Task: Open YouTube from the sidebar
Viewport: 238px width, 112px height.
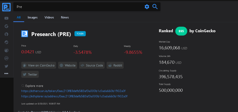Action: [x=6, y=18]
